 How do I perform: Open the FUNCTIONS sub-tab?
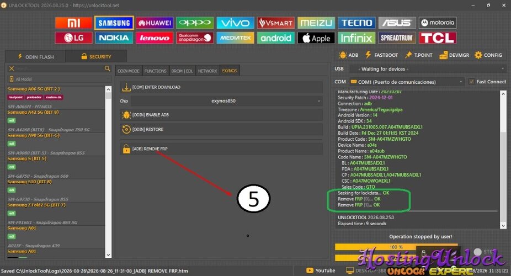pyautogui.click(x=155, y=71)
